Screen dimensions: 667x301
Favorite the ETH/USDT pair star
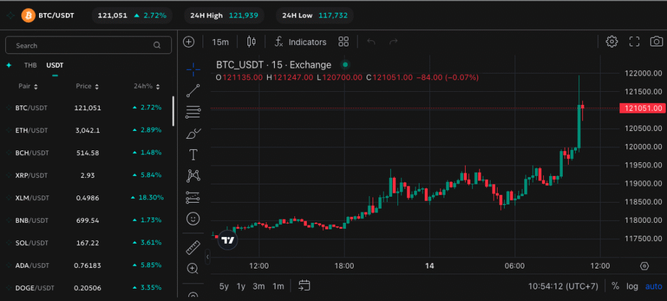point(9,130)
